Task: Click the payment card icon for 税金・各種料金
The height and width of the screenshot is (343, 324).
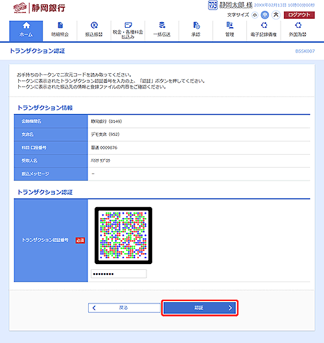Action: pyautogui.click(x=128, y=25)
